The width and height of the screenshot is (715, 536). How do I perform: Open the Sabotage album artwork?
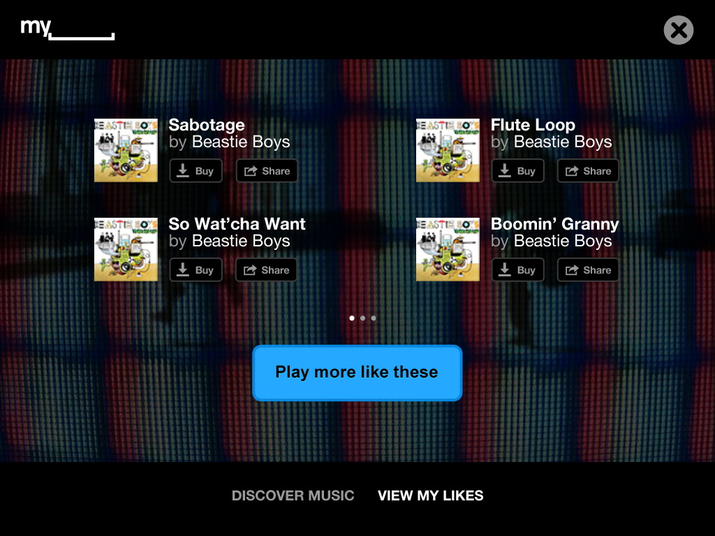[x=126, y=151]
